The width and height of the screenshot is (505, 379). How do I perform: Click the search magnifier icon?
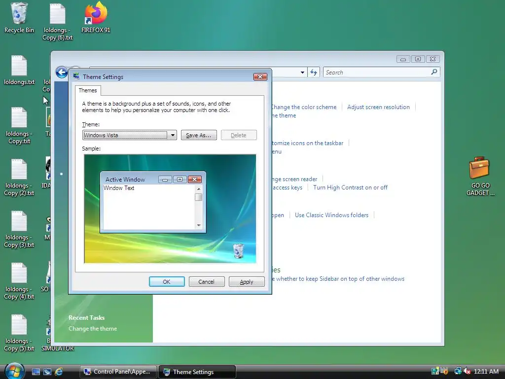434,72
